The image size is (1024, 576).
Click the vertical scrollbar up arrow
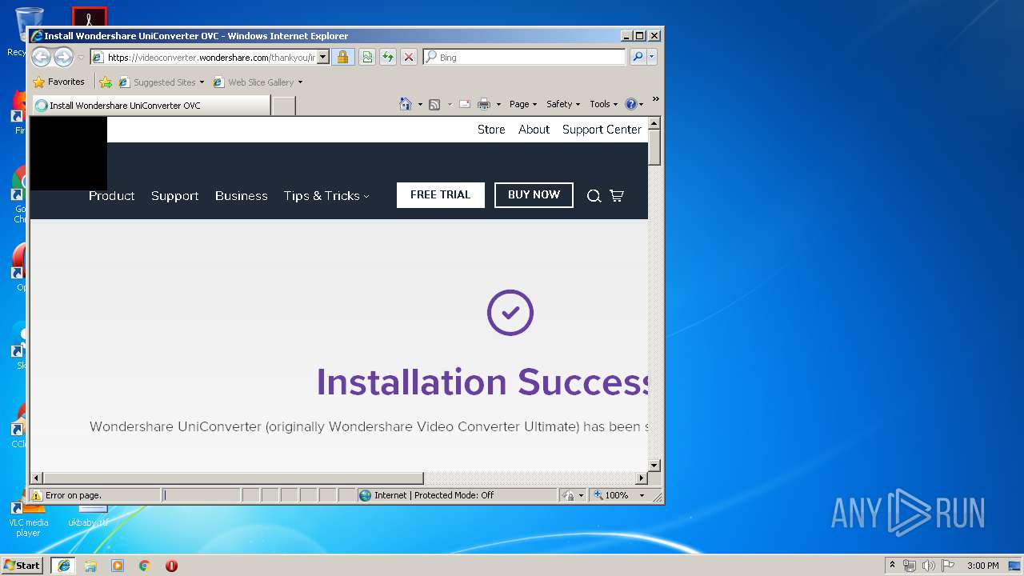pyautogui.click(x=654, y=123)
